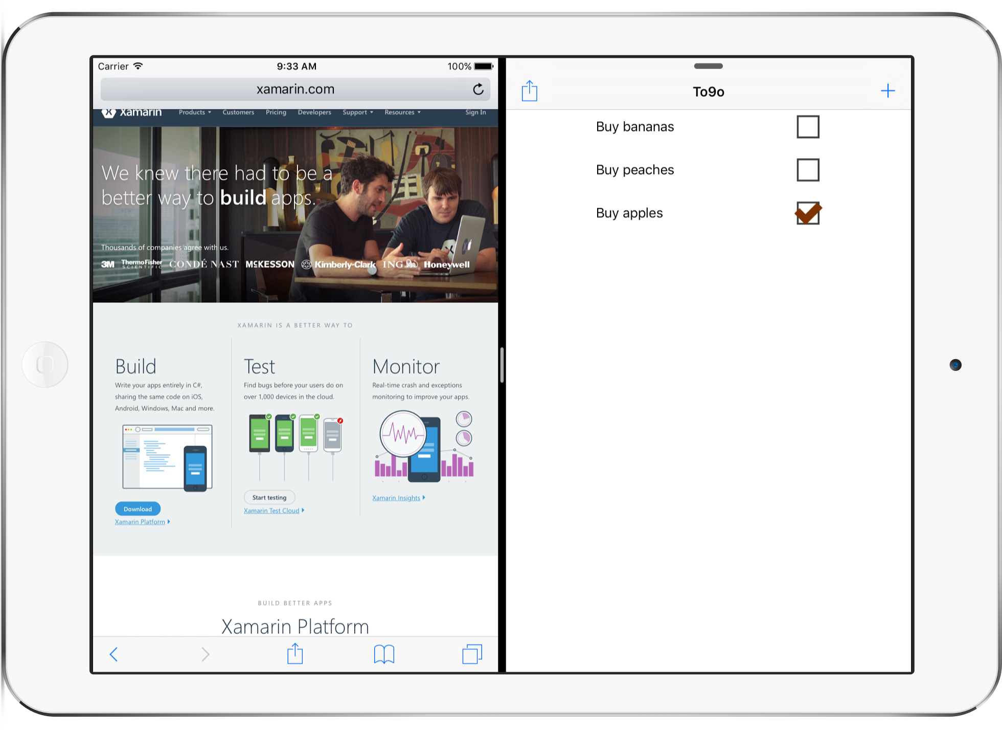Drag the split-view divider handle

pyautogui.click(x=504, y=363)
